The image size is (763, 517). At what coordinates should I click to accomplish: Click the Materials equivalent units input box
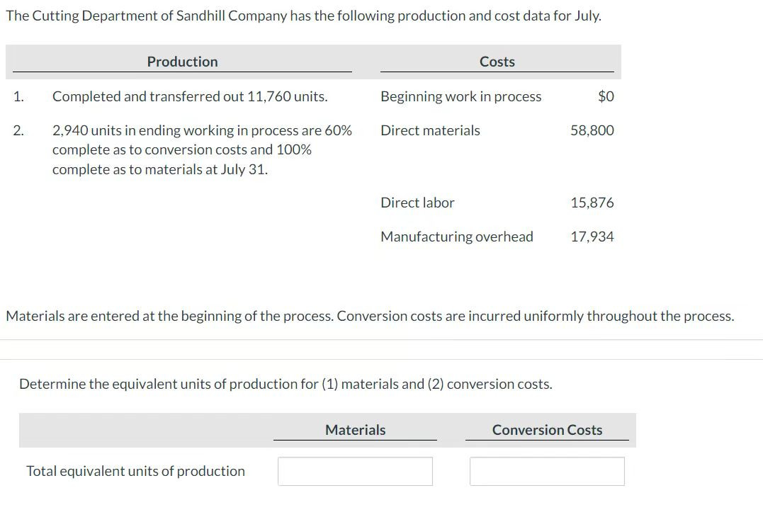(x=355, y=471)
